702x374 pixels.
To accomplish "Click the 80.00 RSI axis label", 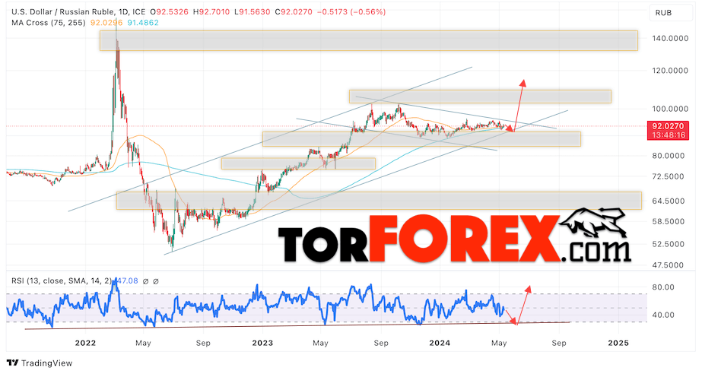I will [663, 287].
